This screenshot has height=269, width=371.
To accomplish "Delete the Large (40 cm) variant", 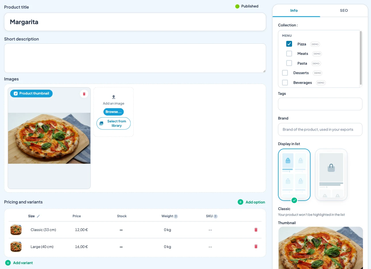I will pos(256,246).
